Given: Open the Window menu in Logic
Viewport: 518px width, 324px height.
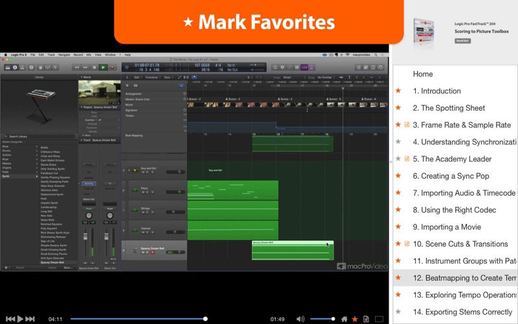Looking at the screenshot, I should click(110, 55).
